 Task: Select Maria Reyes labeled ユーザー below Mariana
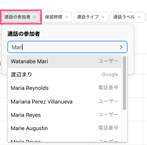pyautogui.click(x=64, y=115)
